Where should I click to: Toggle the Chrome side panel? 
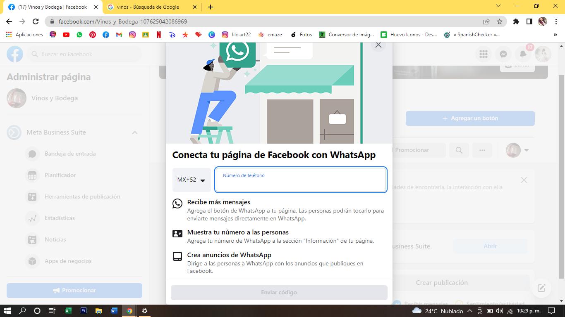pos(529,21)
